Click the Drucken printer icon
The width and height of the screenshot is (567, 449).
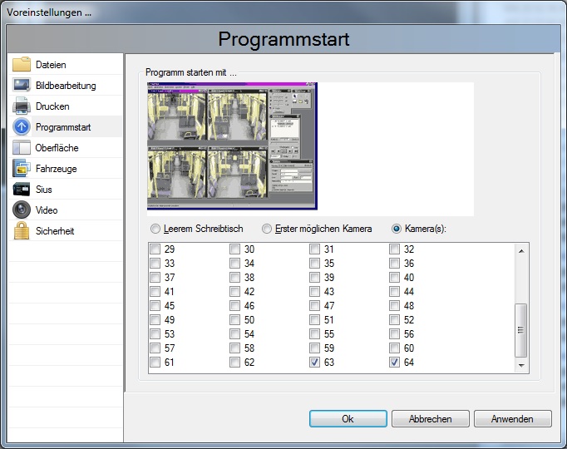(x=22, y=106)
